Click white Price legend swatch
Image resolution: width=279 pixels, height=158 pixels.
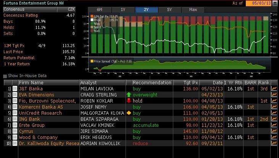(x=92, y=20)
